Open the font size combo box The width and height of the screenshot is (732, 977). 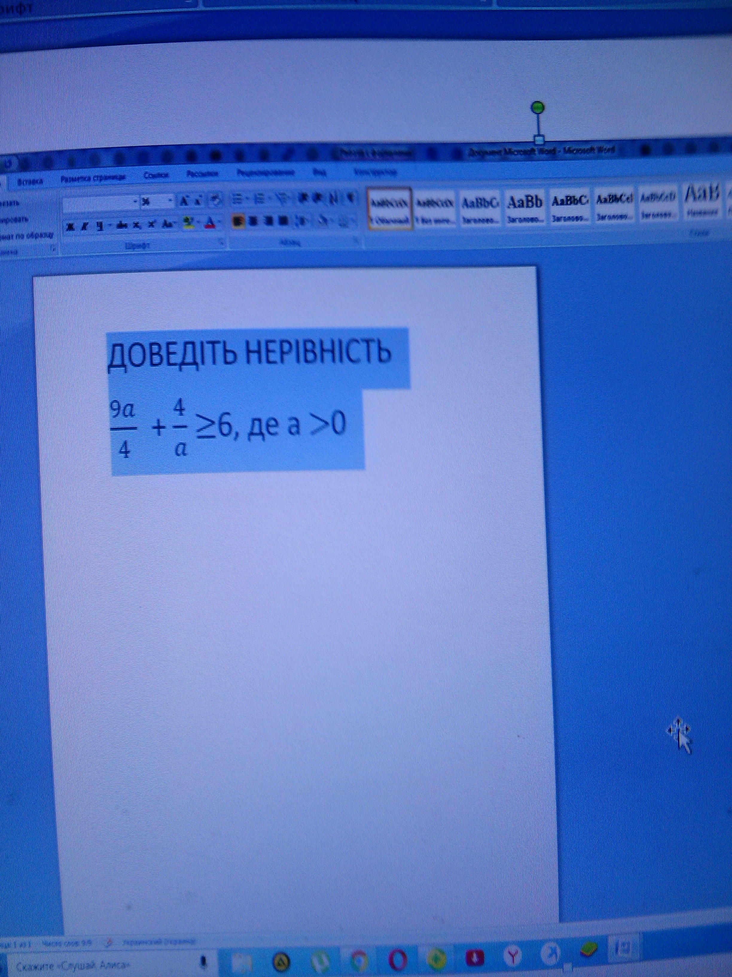click(157, 202)
